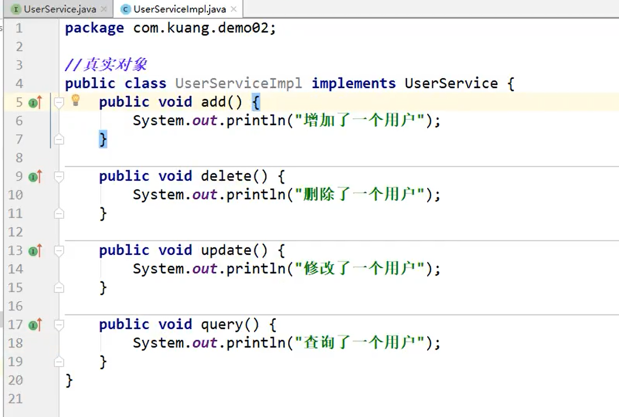Click the out field on line 6

coord(205,120)
